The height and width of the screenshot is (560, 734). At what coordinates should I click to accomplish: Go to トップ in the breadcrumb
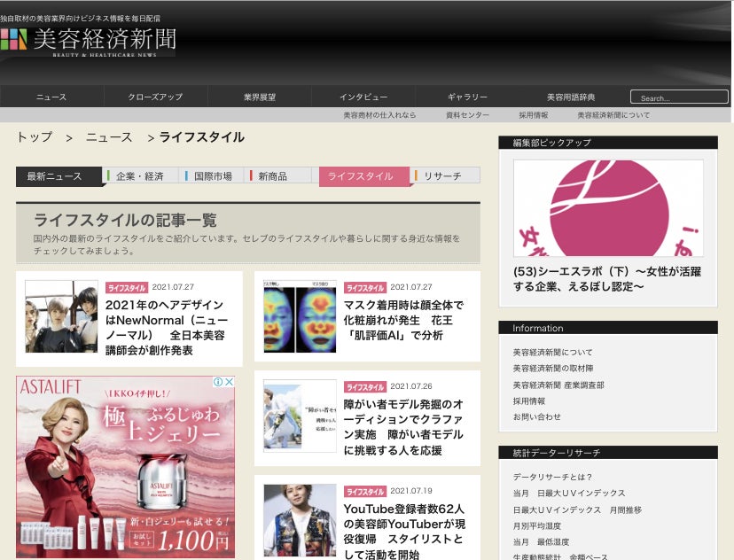[x=35, y=137]
